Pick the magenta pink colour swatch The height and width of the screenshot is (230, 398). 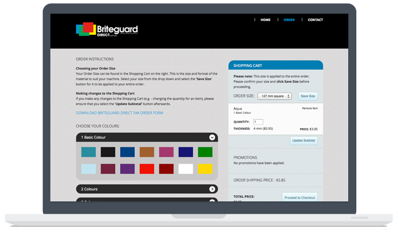(166, 152)
